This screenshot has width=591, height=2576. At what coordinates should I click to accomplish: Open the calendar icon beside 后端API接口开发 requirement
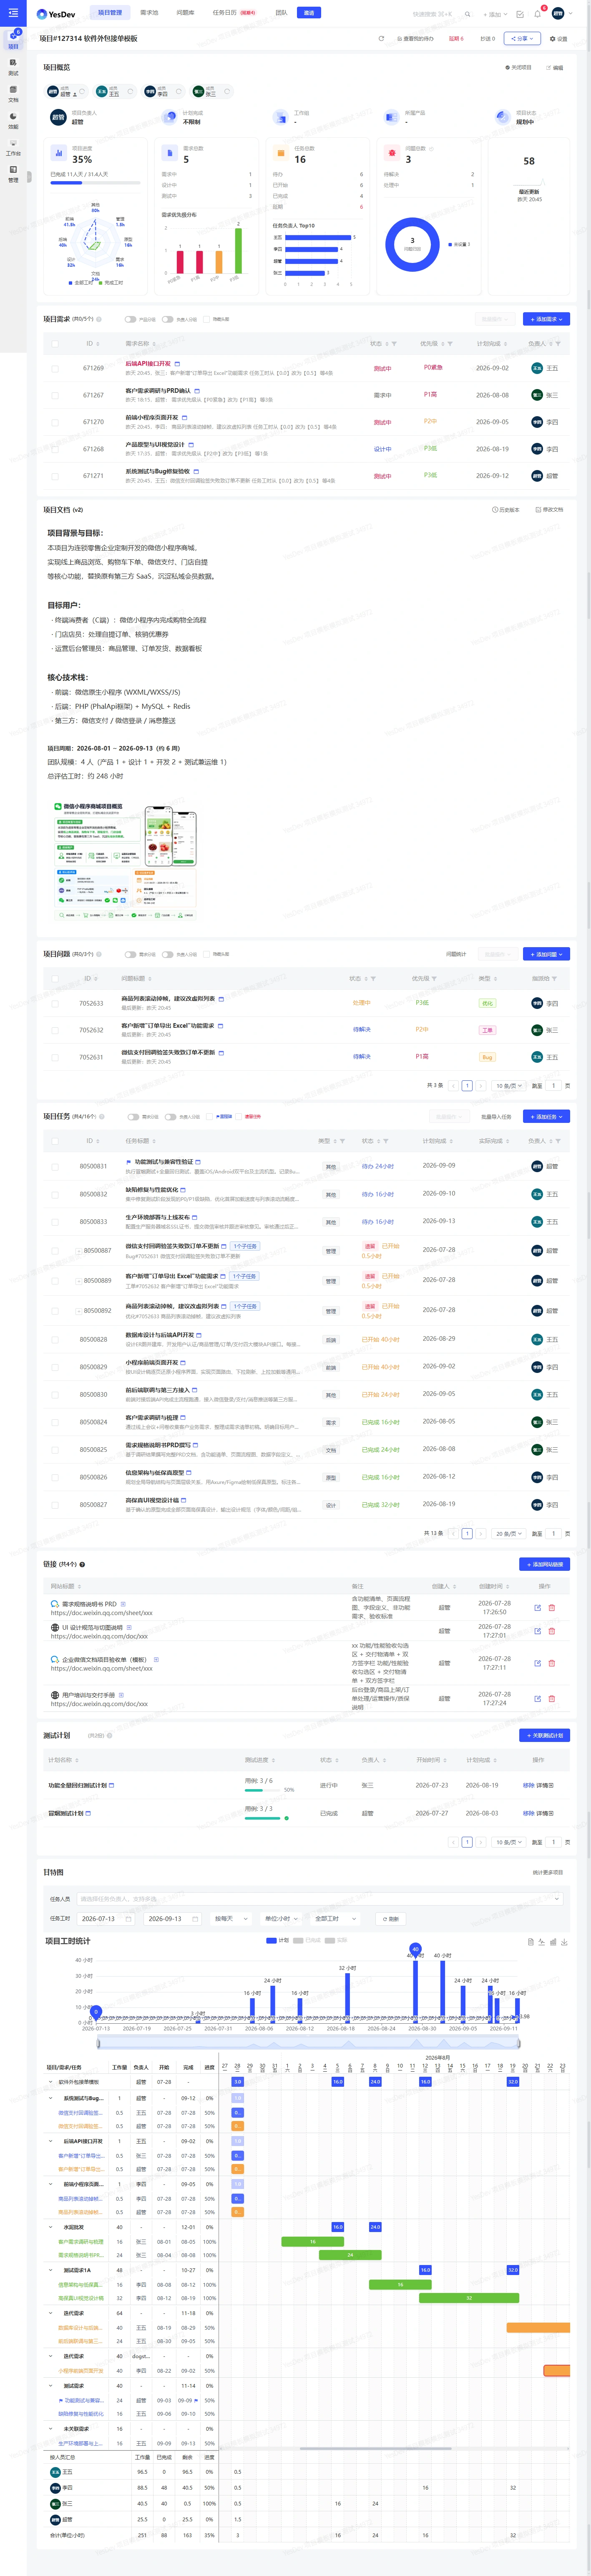coord(178,364)
